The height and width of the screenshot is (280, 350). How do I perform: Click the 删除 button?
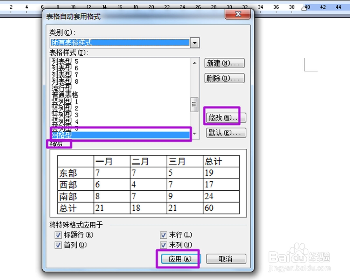click(x=224, y=78)
